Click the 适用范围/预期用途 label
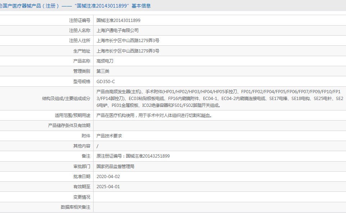 point(73,115)
